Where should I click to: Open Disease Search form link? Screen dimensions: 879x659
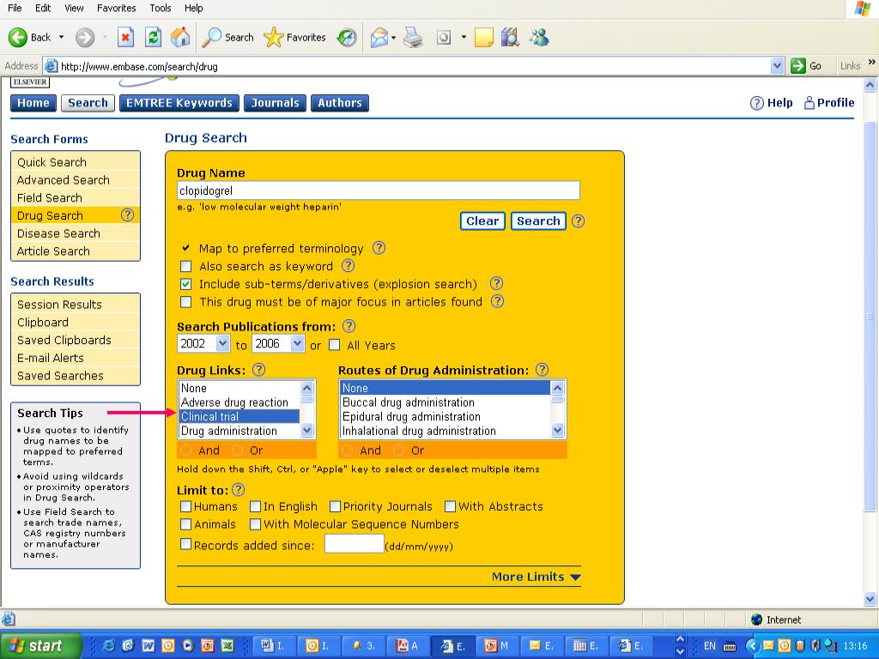point(58,233)
